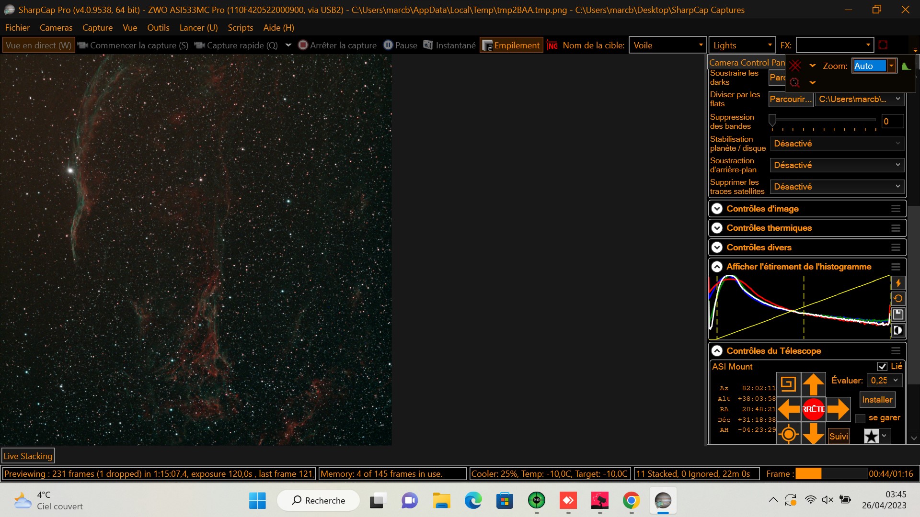Screen dimensions: 920x517
Task: Expand the Contrôles d'image section
Action: click(x=717, y=209)
